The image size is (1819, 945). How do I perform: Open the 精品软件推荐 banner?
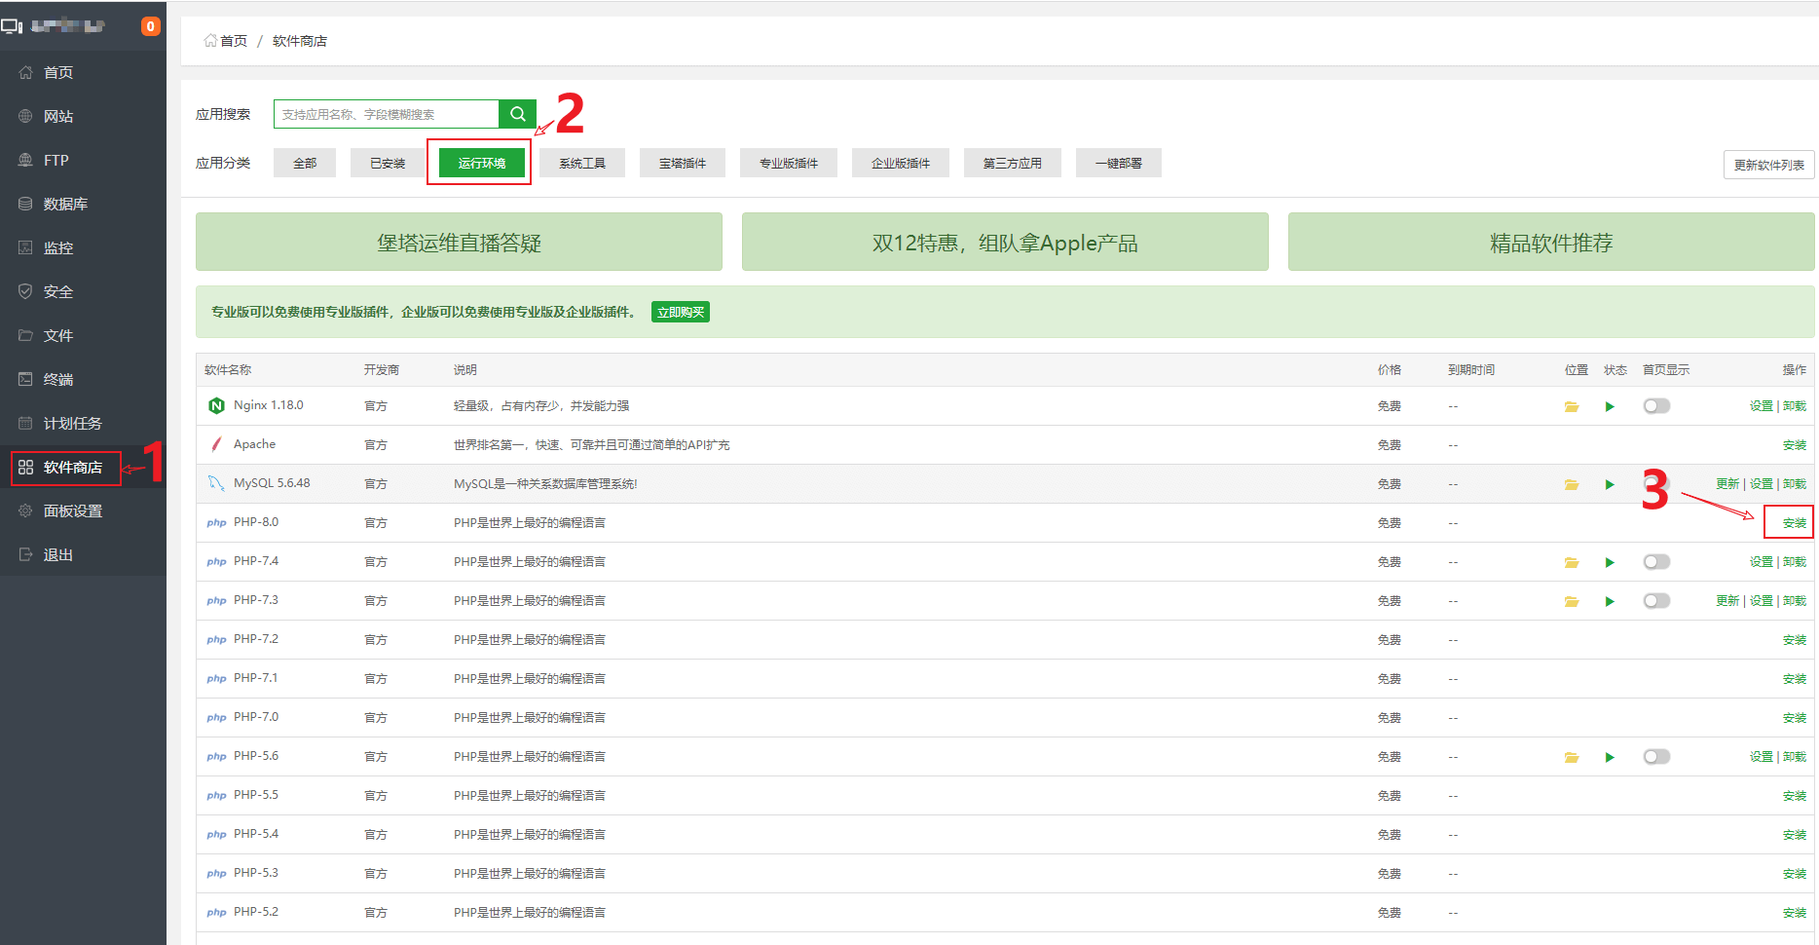(1551, 242)
